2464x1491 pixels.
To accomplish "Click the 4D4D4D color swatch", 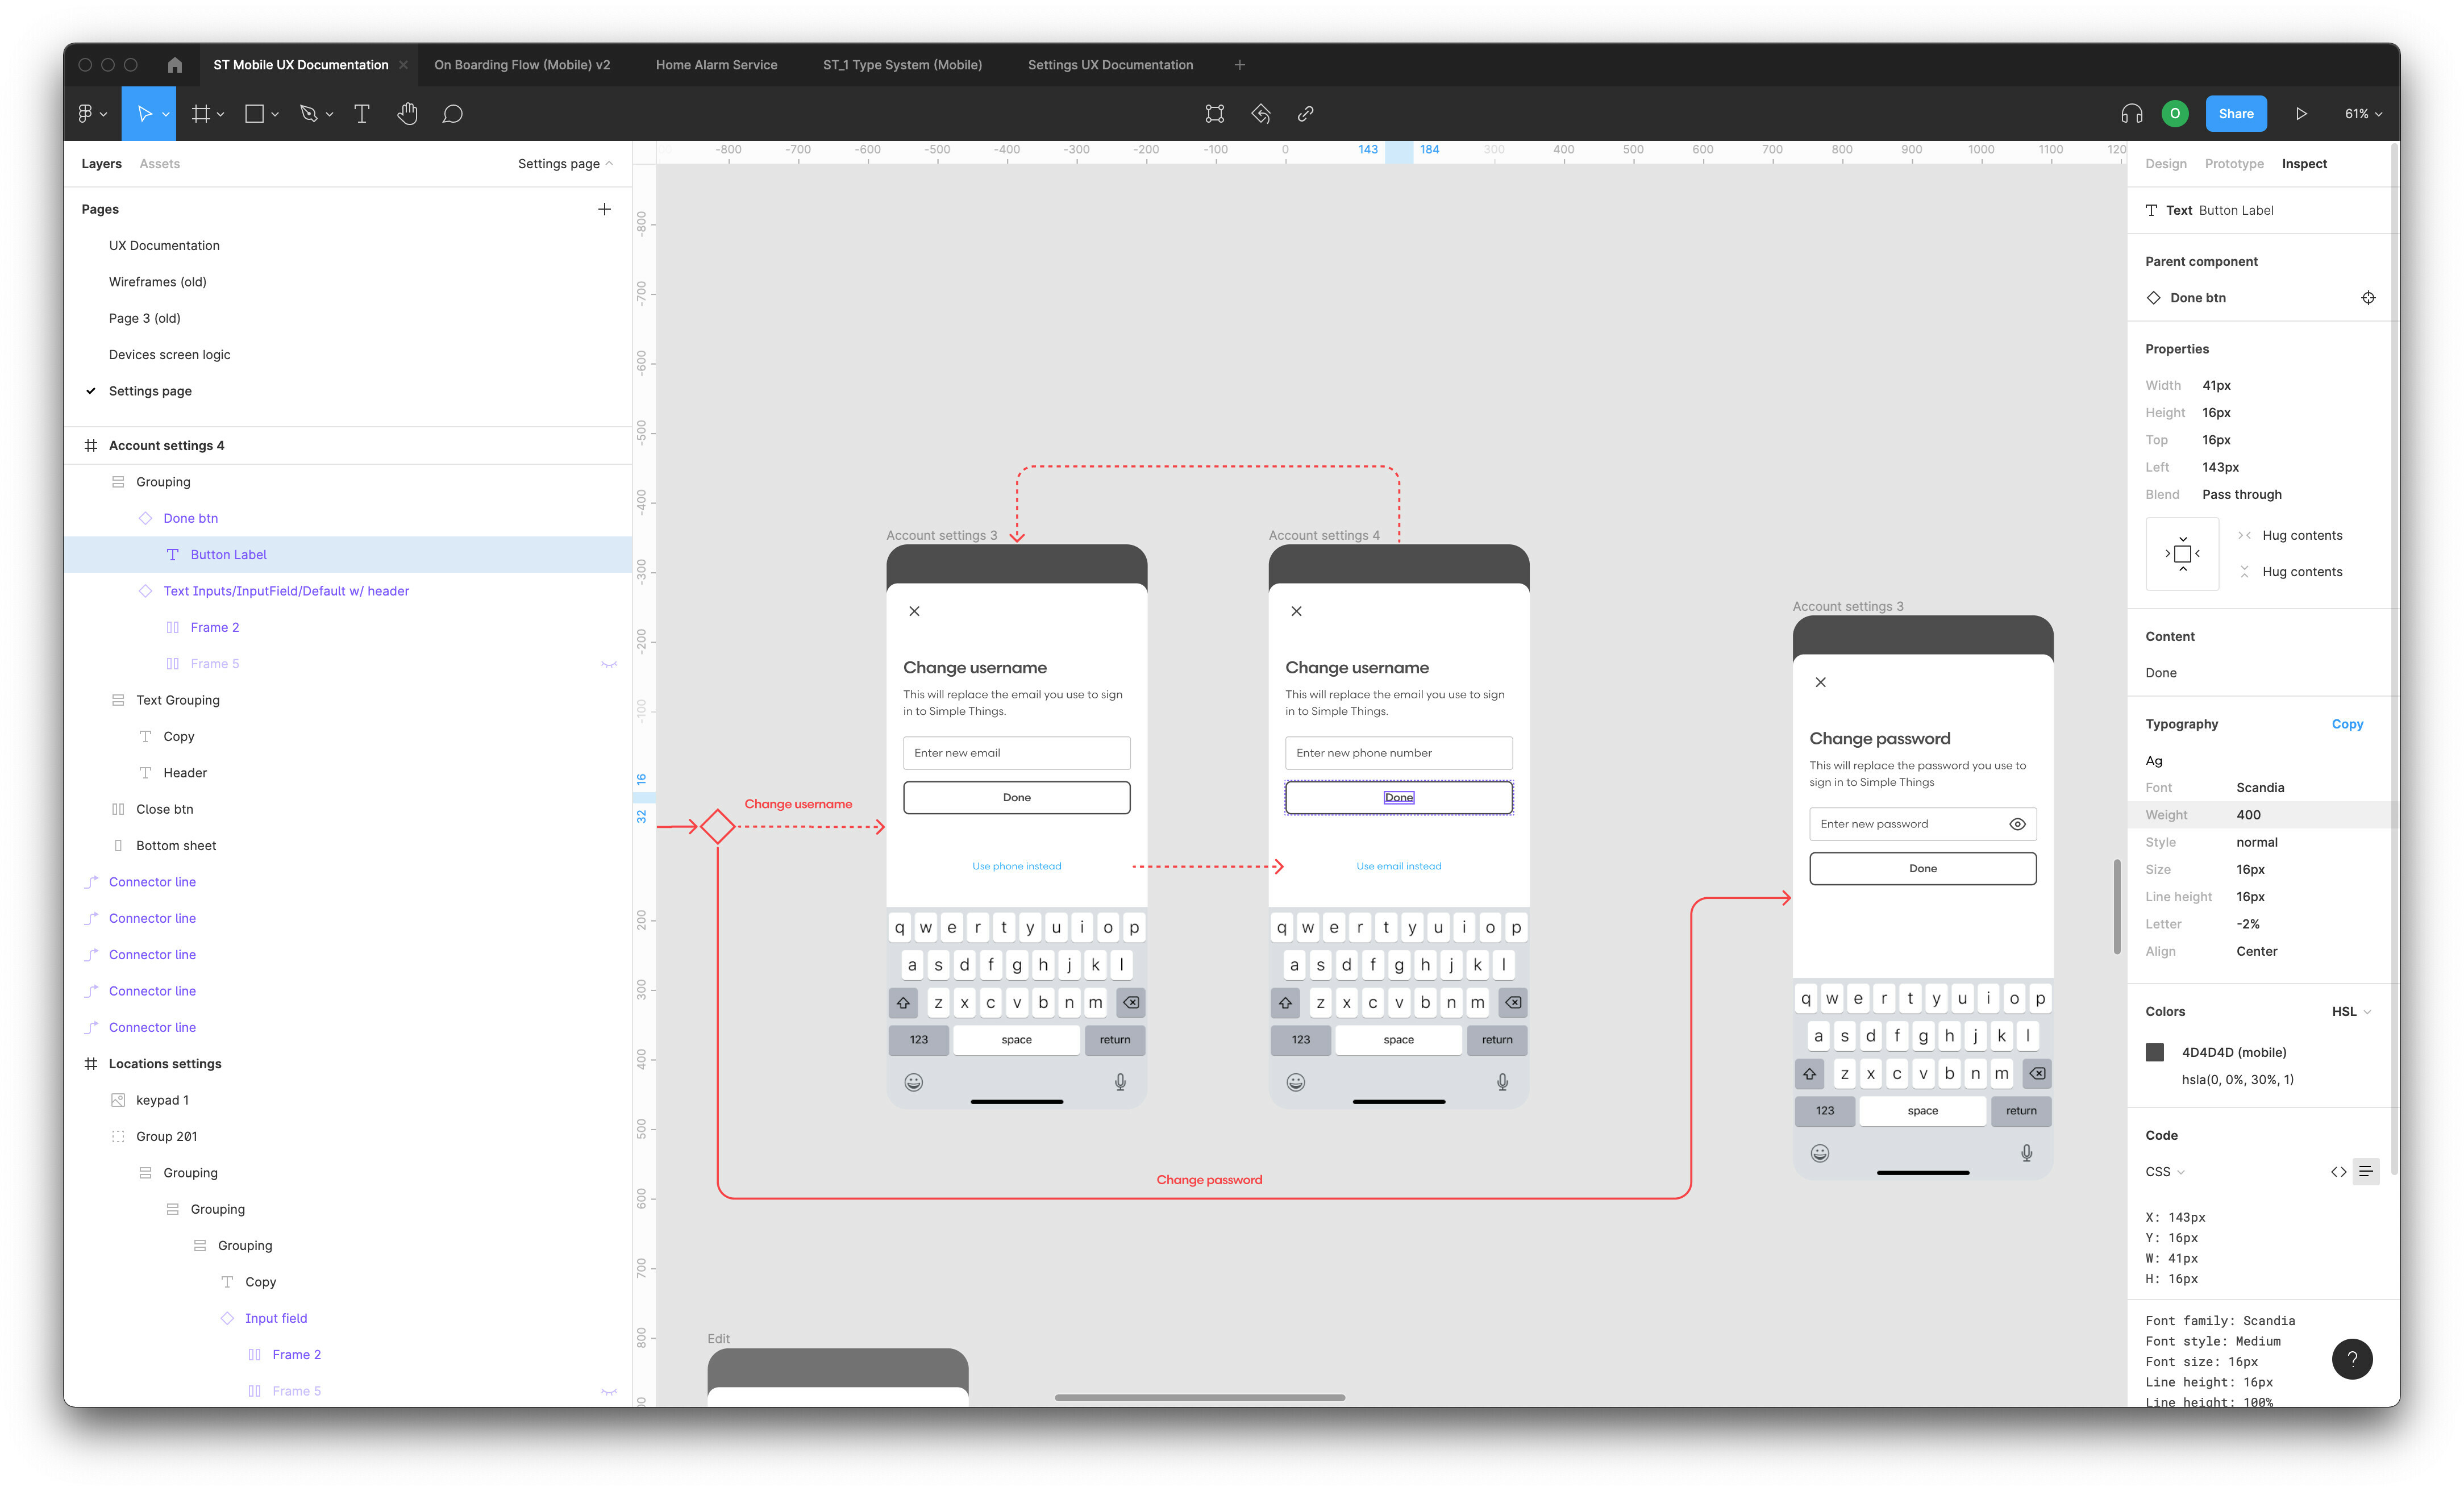I will coord(2155,1052).
